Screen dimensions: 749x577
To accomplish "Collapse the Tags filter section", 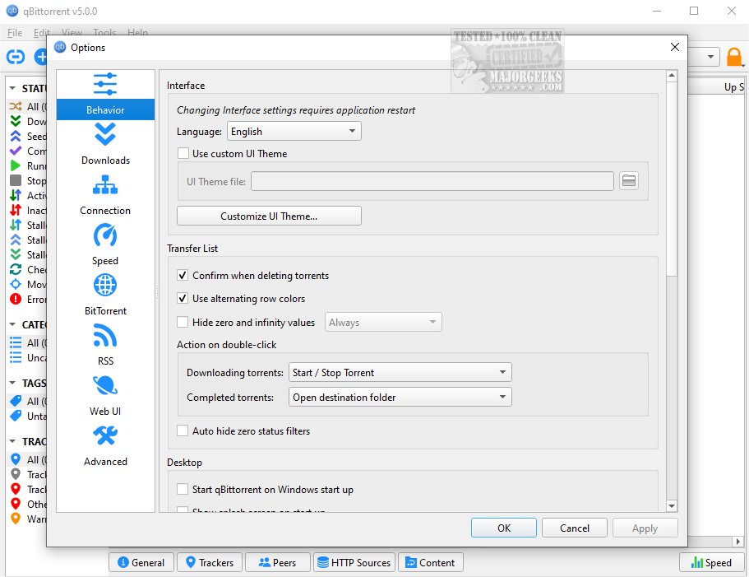I will [x=12, y=383].
